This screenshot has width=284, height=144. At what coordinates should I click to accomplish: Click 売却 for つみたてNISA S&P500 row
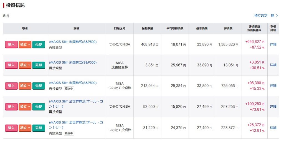click(38, 44)
